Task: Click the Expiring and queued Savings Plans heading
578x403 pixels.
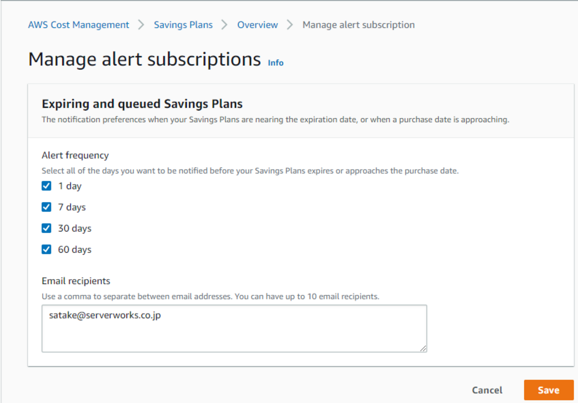Action: (x=142, y=104)
